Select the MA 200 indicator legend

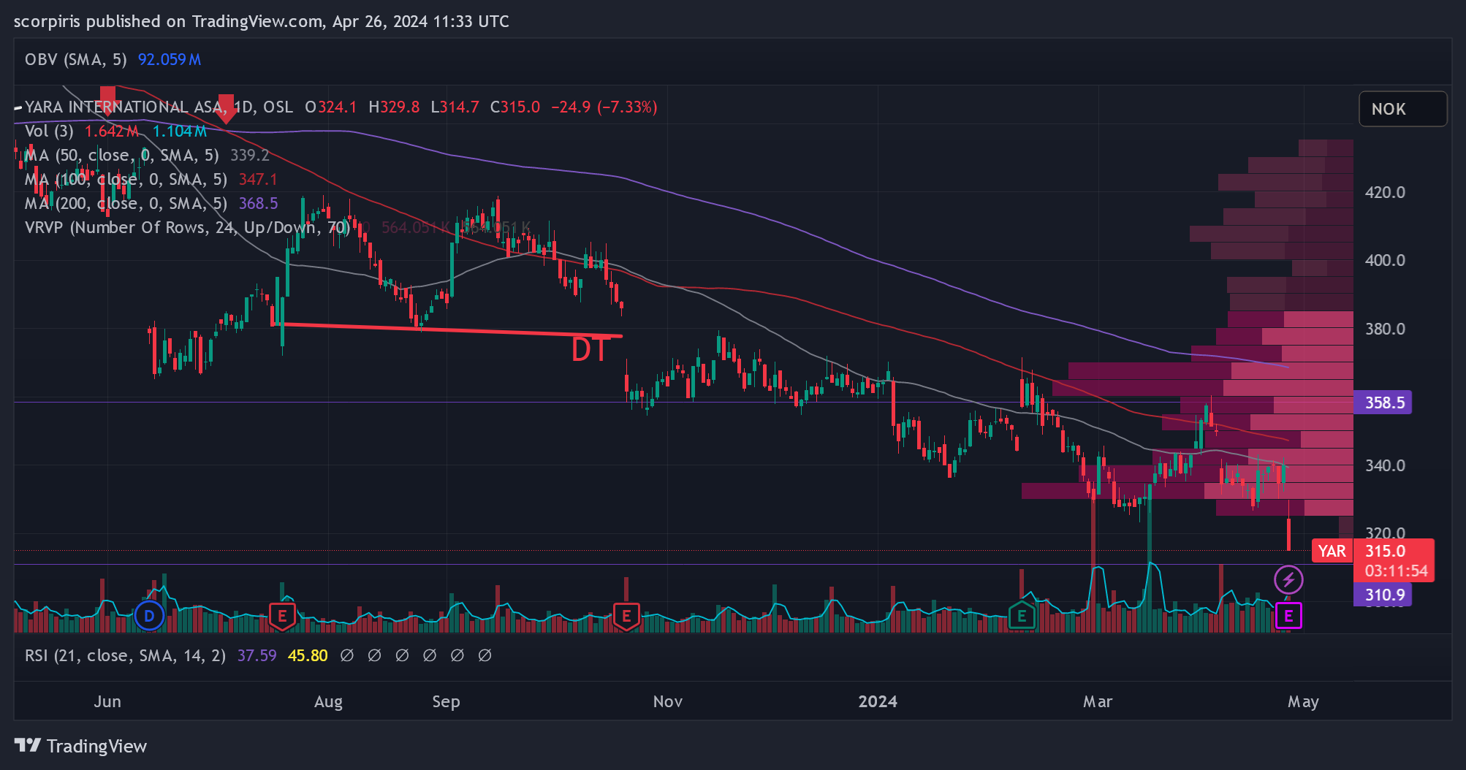point(126,203)
